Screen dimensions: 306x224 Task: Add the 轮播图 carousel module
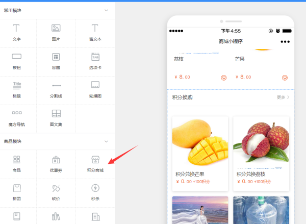95,90
